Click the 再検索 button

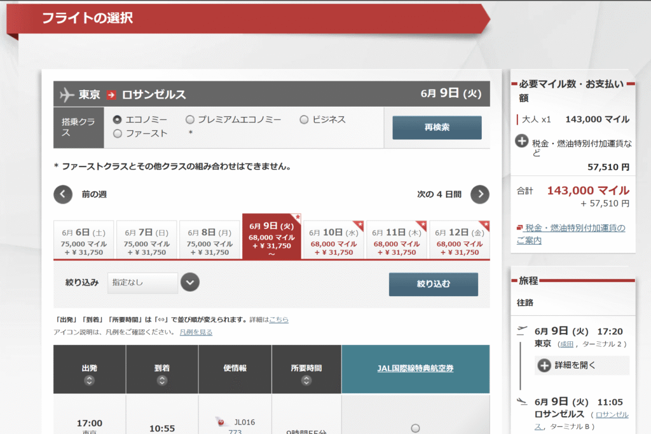(437, 127)
